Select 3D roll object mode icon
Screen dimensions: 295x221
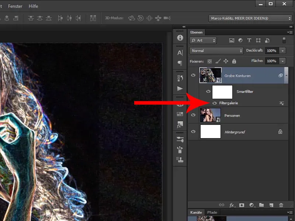coord(140,18)
